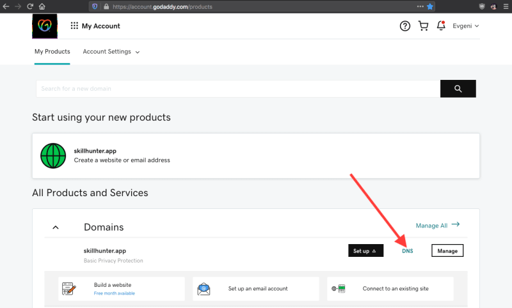Open the help question mark icon

tap(405, 26)
